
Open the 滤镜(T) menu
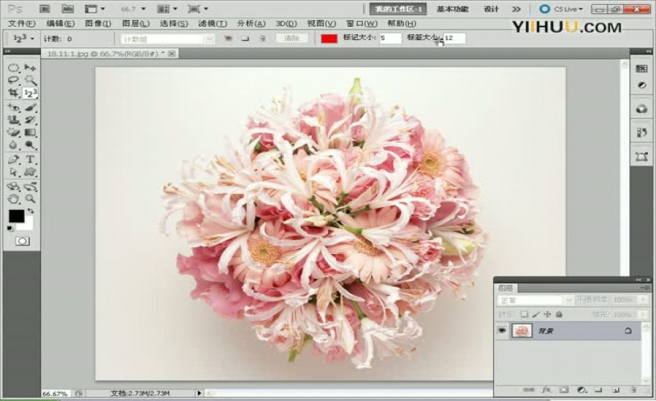click(x=213, y=24)
